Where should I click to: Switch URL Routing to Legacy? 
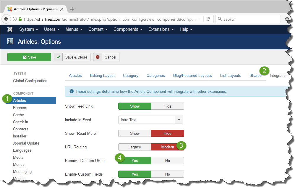pos(134,147)
